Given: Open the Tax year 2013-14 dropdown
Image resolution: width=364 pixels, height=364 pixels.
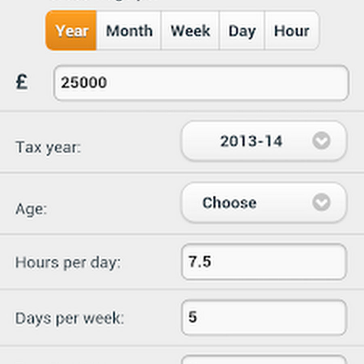Looking at the screenshot, I should coord(264,141).
